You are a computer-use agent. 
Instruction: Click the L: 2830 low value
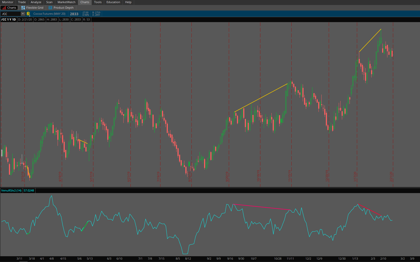[64, 19]
